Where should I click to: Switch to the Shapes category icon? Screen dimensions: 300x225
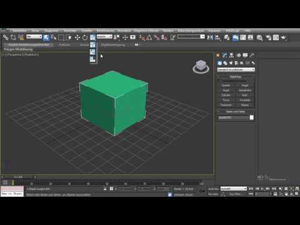[225, 63]
